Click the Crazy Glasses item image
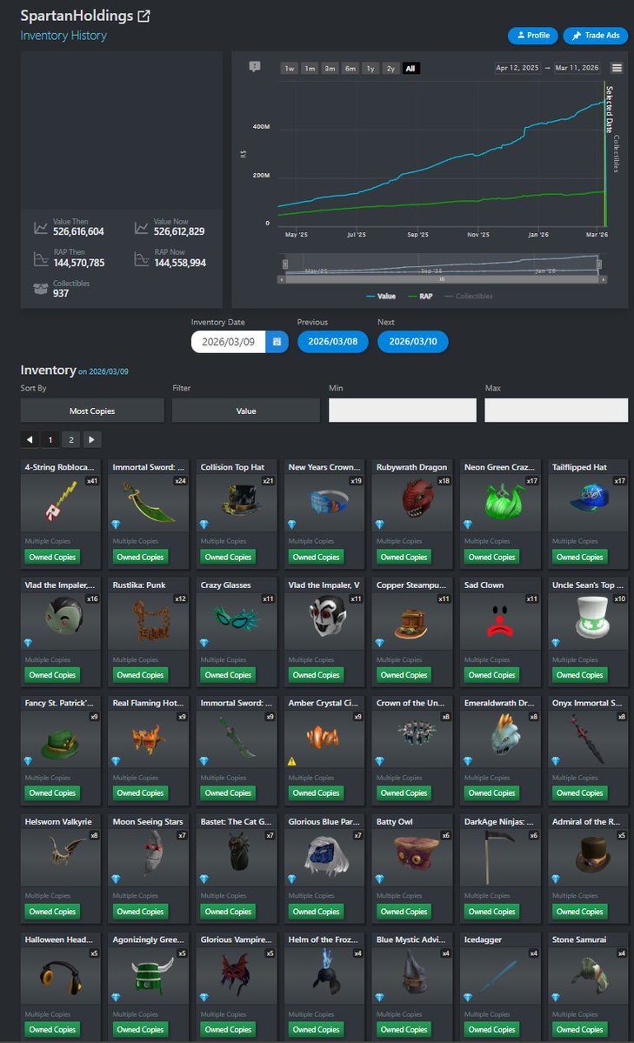634x1043 pixels. point(237,620)
